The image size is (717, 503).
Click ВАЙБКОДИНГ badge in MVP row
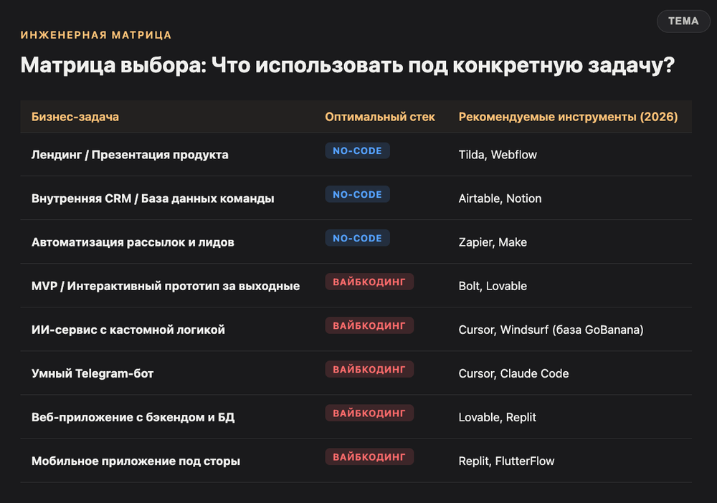(x=369, y=282)
